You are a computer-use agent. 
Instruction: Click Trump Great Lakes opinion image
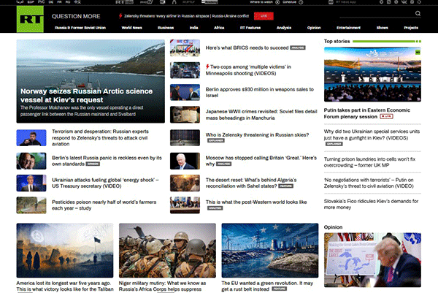pos(372,259)
